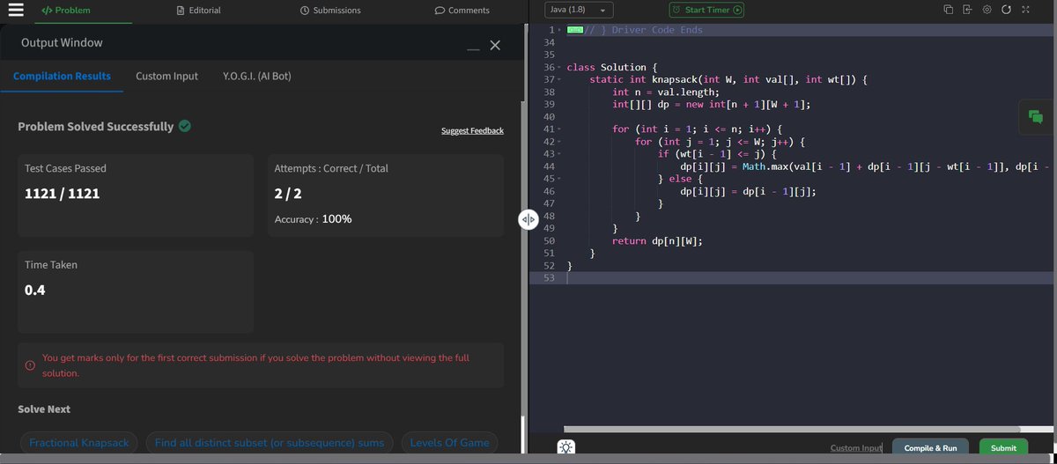Click the green folded-code badge on line 1
Image resolution: width=1057 pixels, height=464 pixels.
575,30
